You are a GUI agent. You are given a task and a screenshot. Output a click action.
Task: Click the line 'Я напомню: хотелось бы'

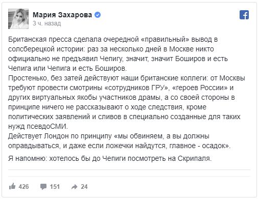pos(110,158)
